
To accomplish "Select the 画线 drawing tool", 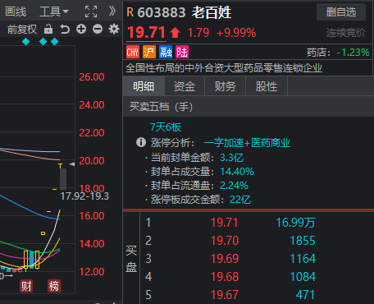I will [16, 12].
